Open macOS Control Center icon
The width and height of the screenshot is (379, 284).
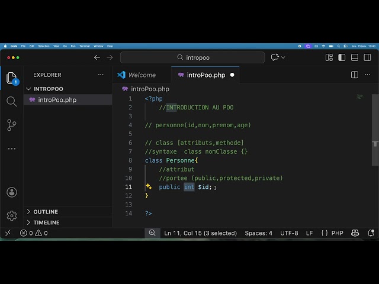click(x=345, y=46)
